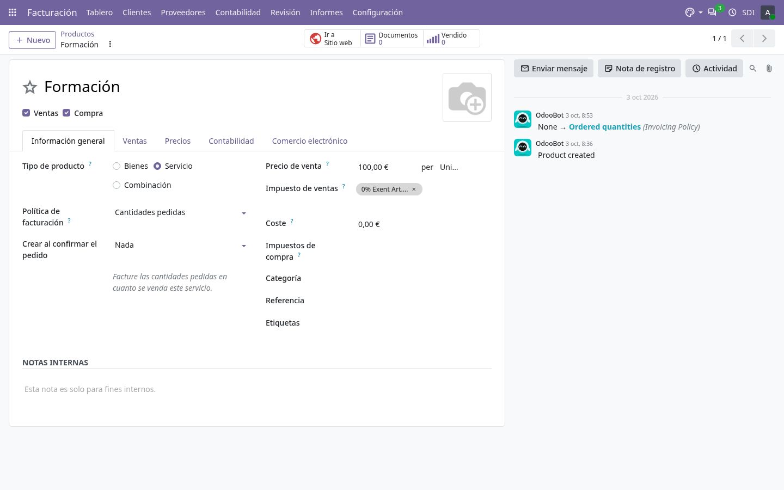Click Enviar mensaje button
The height and width of the screenshot is (490, 784).
(554, 69)
